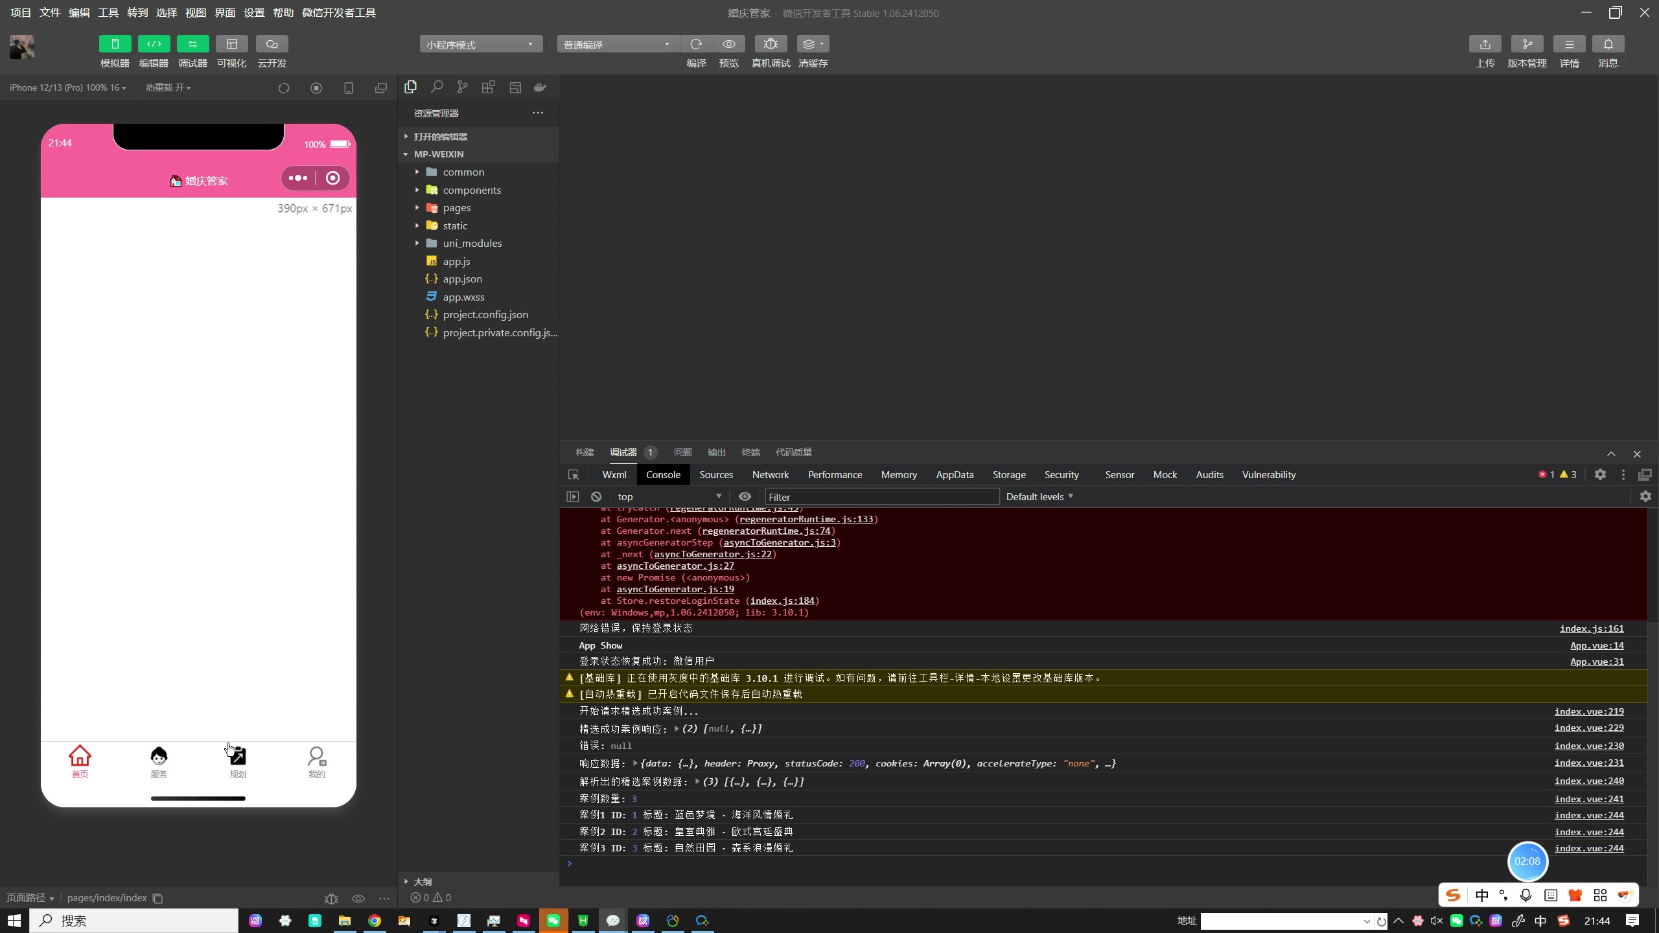The width and height of the screenshot is (1659, 933).
Task: Toggle the live expression eye icon
Action: click(x=745, y=496)
